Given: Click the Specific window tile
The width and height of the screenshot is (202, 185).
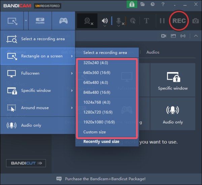Looking at the screenshot, I should tap(173, 80).
